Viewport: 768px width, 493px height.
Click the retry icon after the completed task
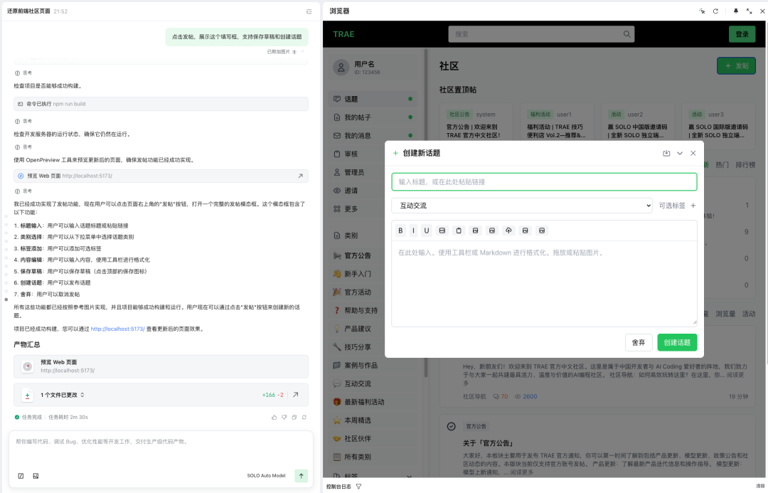[x=304, y=417]
